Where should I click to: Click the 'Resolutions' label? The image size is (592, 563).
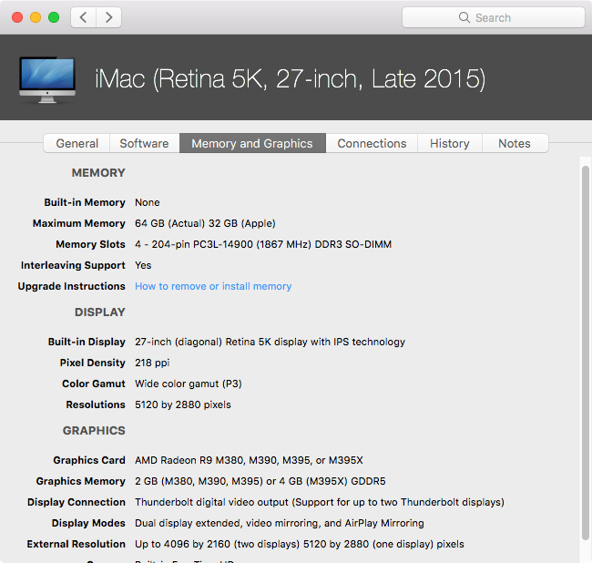click(96, 404)
